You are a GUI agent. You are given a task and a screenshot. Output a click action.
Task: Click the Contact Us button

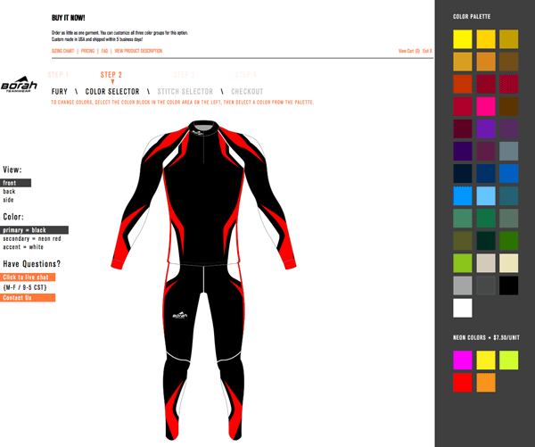(17, 298)
